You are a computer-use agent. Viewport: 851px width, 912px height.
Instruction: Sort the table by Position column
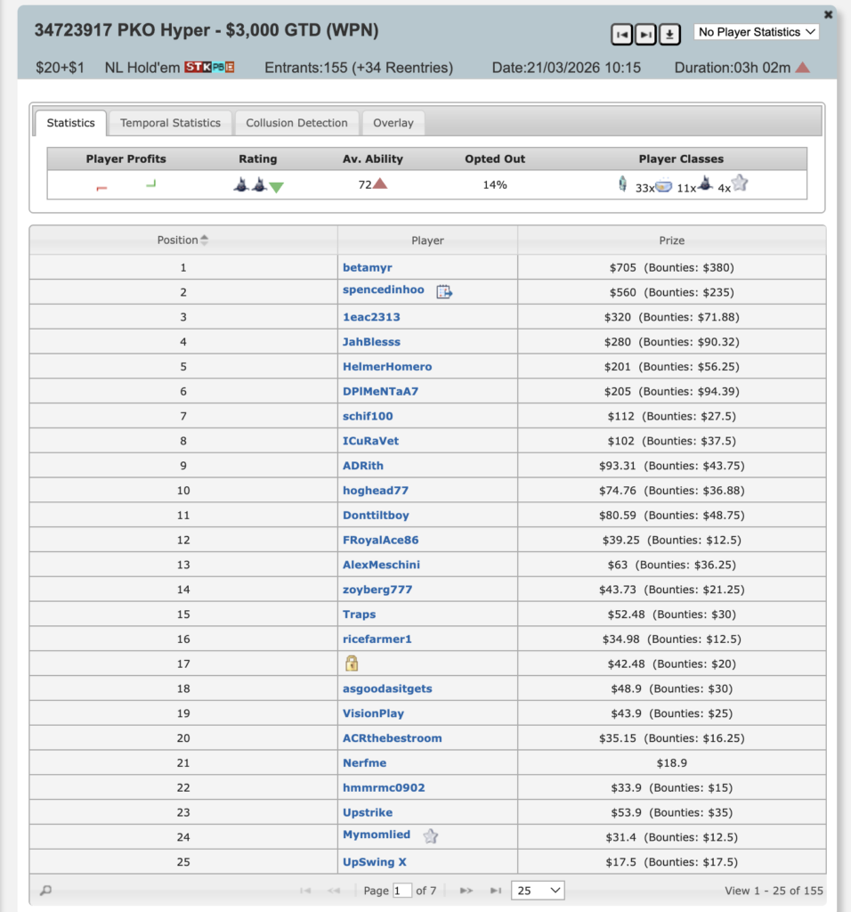[x=182, y=240]
